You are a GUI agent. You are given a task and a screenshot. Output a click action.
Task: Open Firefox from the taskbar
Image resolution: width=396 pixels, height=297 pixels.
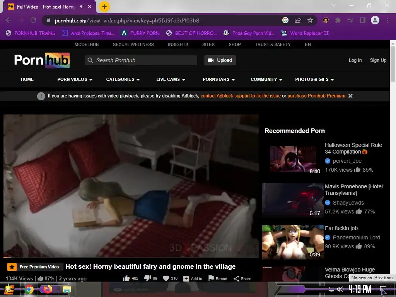(x=48, y=289)
